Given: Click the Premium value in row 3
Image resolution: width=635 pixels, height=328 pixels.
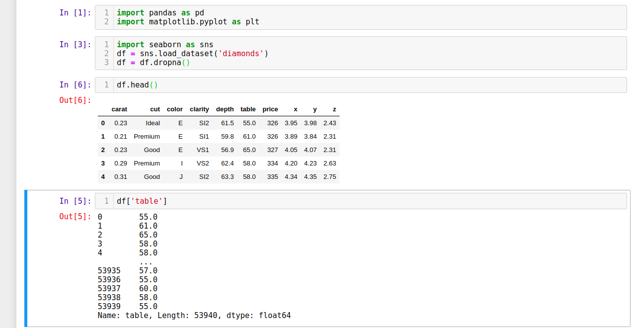Looking at the screenshot, I should pos(147,163).
